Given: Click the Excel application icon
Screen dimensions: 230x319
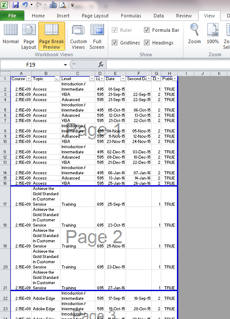Looking at the screenshot, I should click(4, 4).
